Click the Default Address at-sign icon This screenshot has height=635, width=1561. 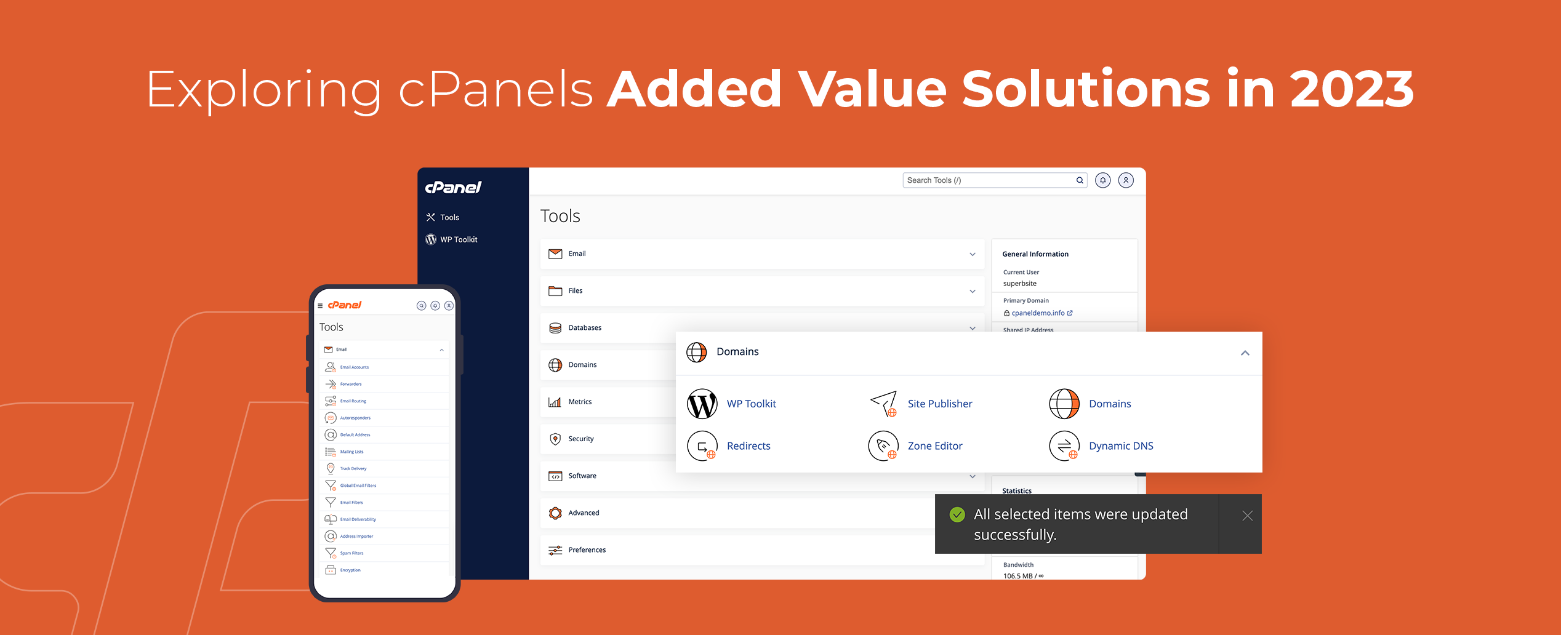pos(331,434)
